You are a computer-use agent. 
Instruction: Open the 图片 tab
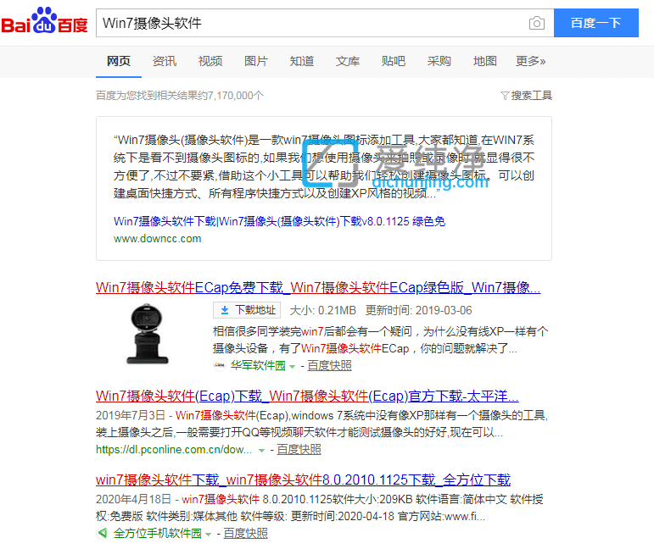255,61
